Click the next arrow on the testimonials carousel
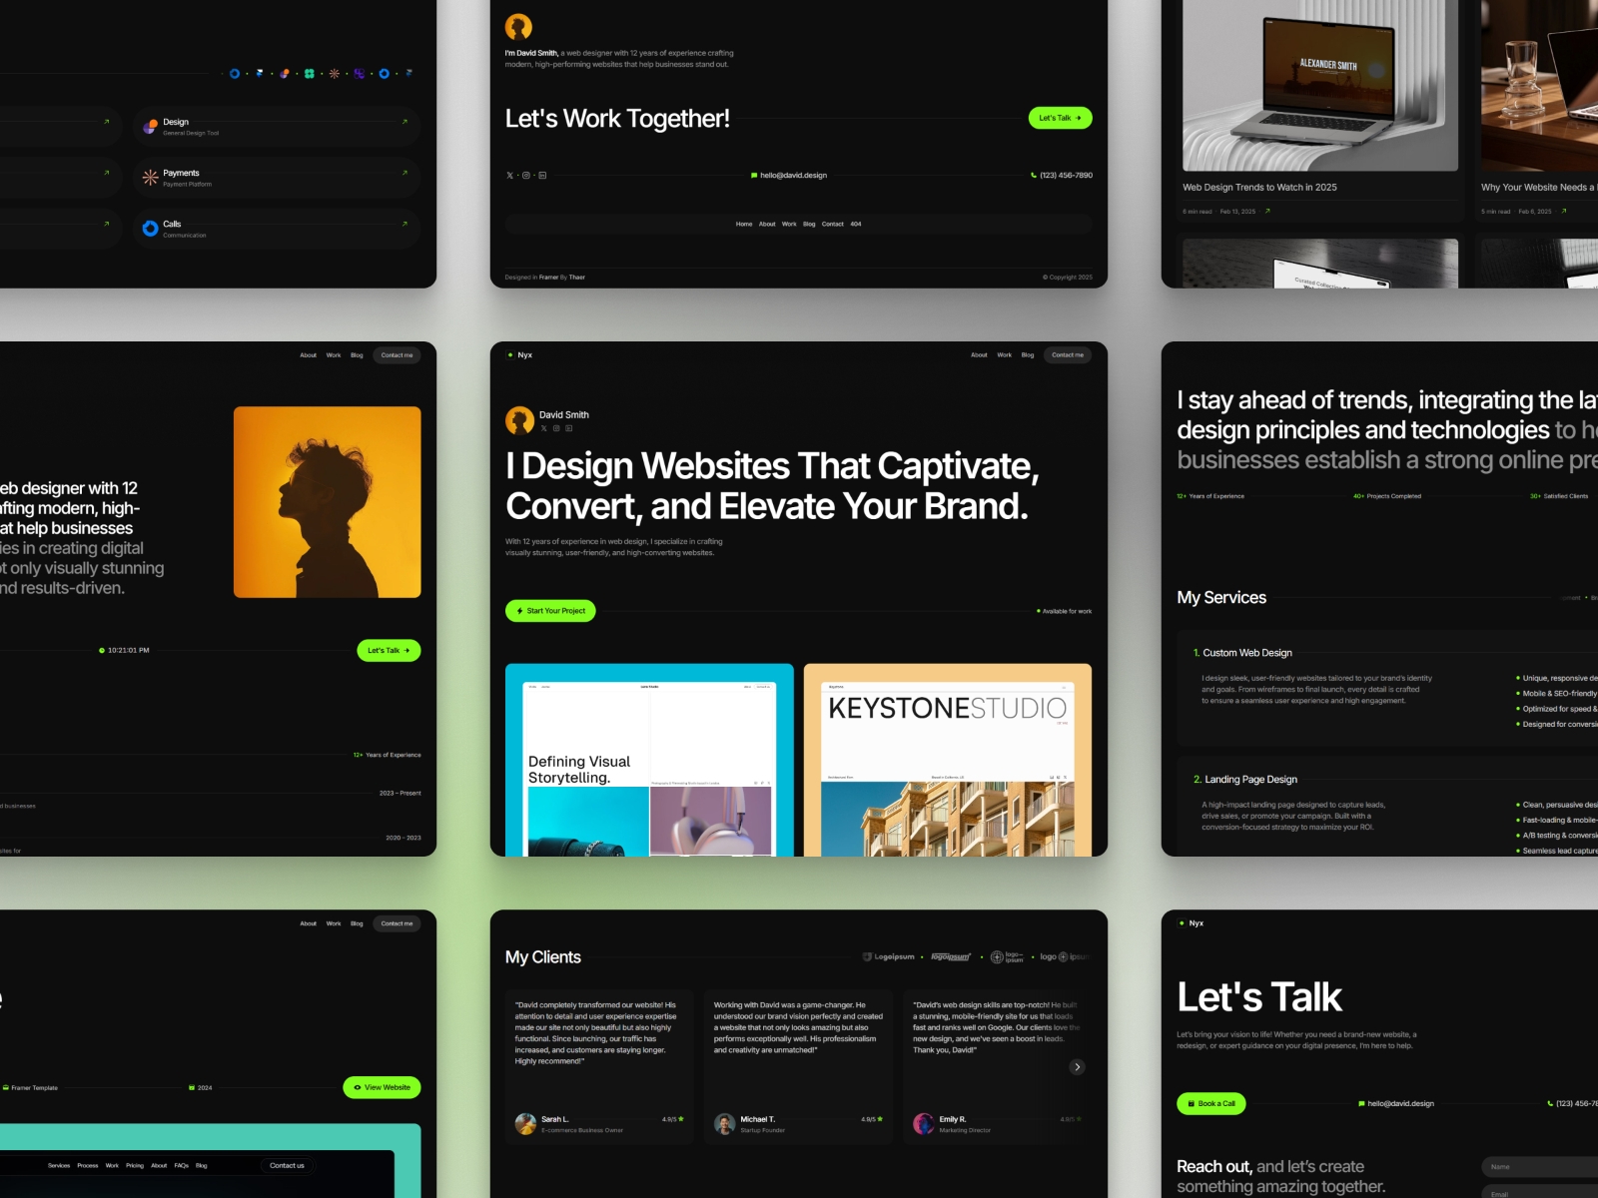Viewport: 1598px width, 1198px height. [1077, 1067]
